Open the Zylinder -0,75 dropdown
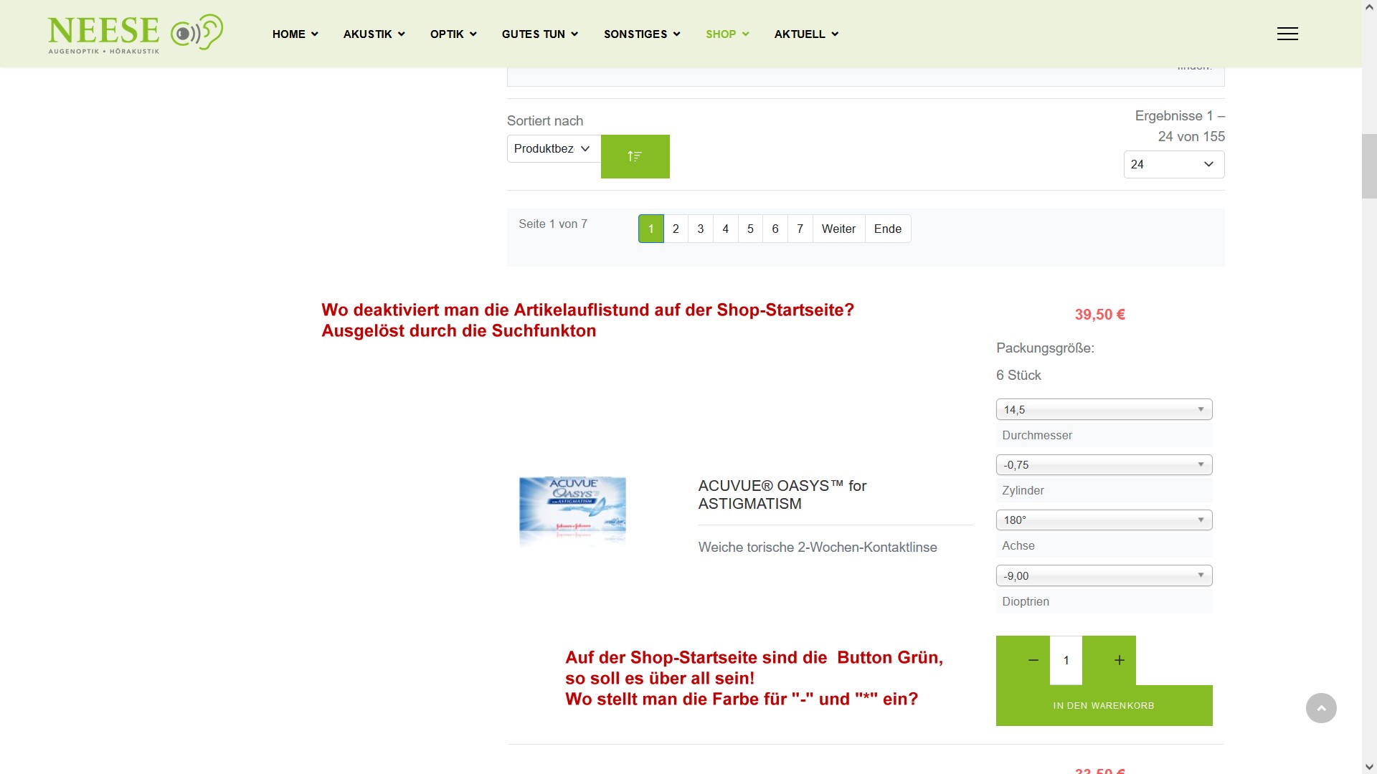This screenshot has width=1377, height=774. 1104,464
